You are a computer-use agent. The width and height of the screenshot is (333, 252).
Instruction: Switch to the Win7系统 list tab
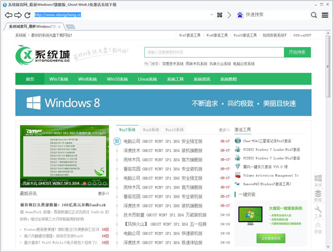tap(127, 130)
